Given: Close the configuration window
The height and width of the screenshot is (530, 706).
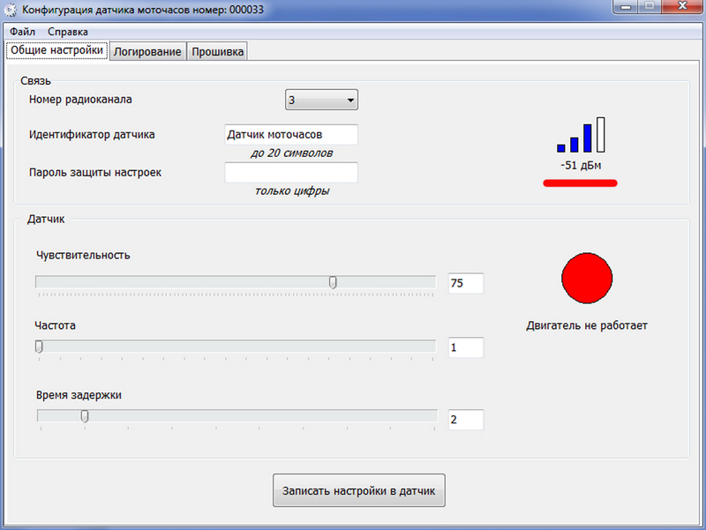Looking at the screenshot, I should 682,6.
